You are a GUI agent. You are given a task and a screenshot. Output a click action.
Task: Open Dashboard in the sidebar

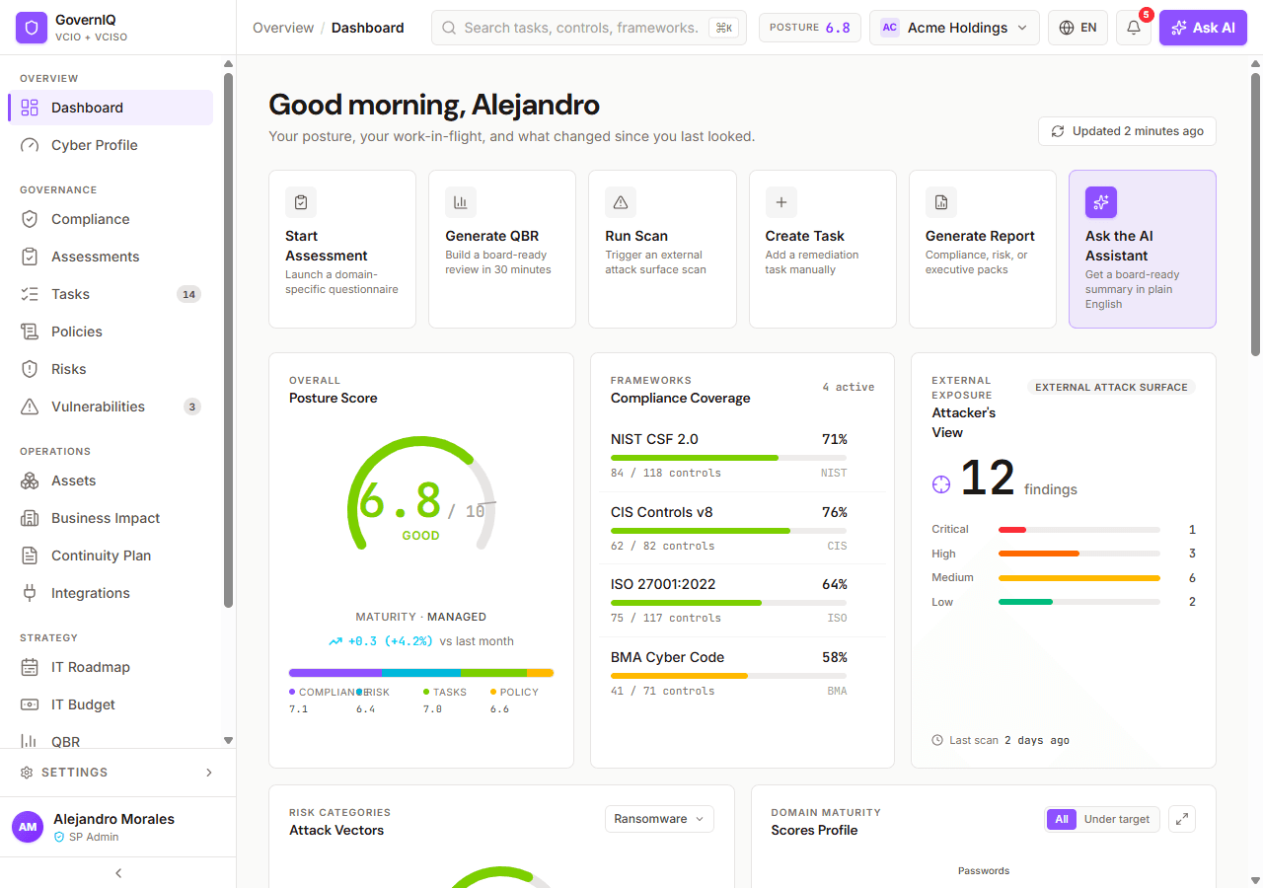[x=111, y=108]
